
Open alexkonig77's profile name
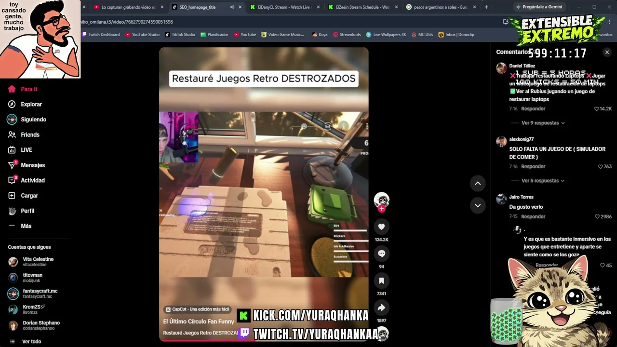[x=522, y=139]
